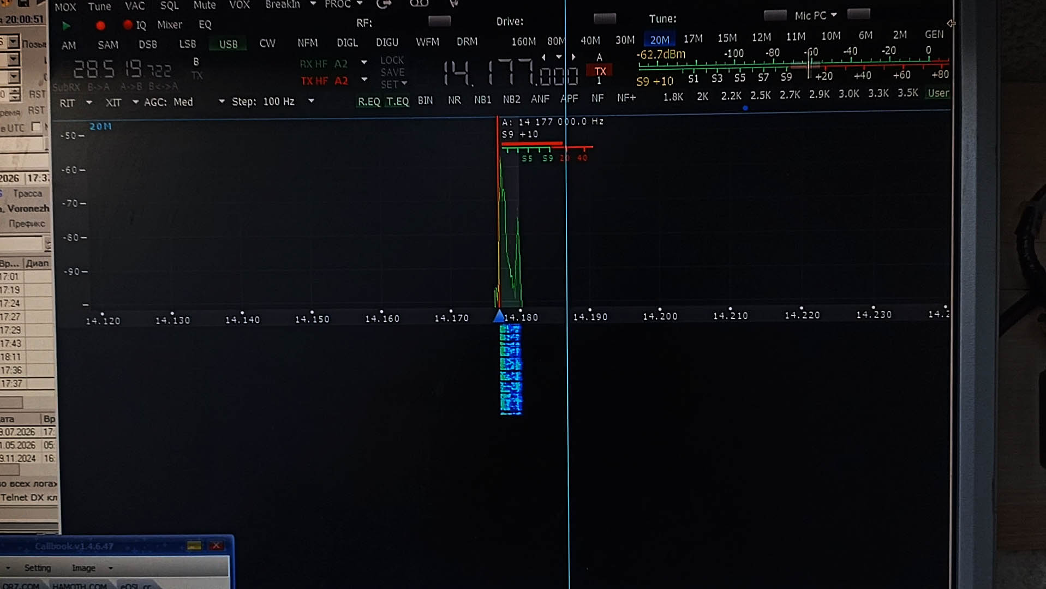Viewport: 1046px width, 589px height.
Task: Open the AGC Med dropdown
Action: (222, 101)
